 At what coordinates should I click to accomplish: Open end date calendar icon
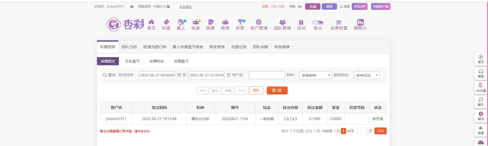click(x=229, y=75)
